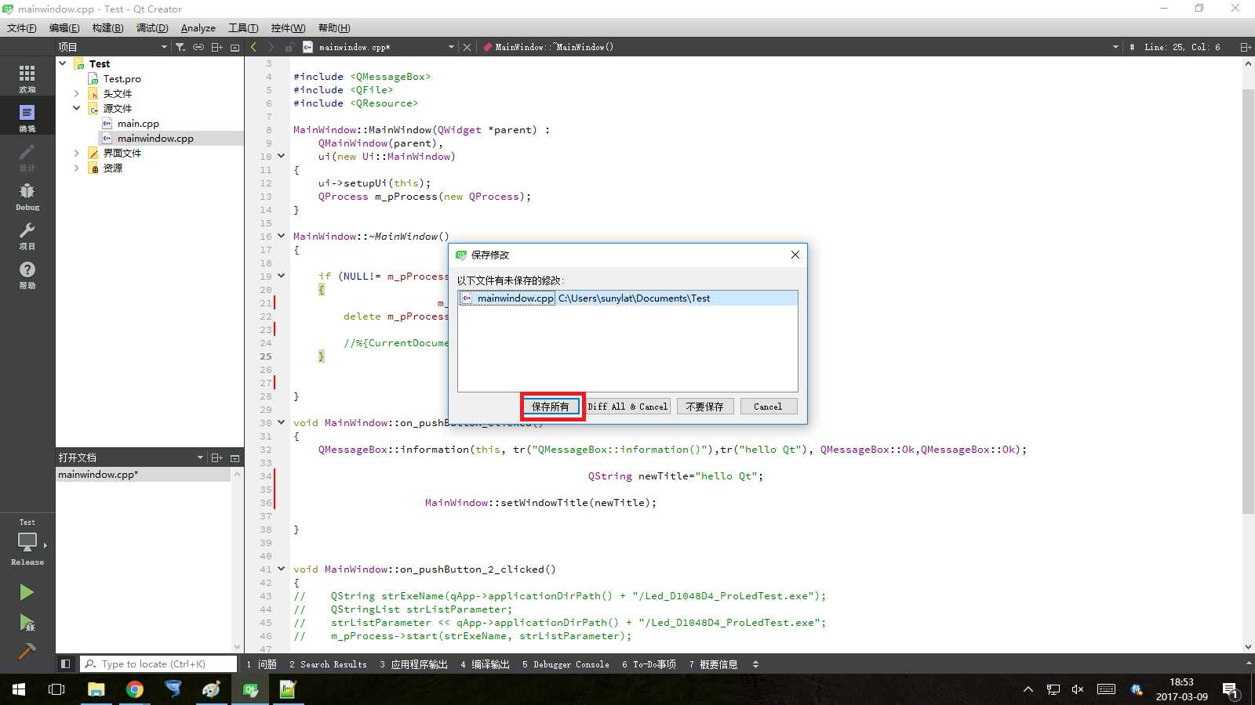Expand the 头文件 folder
1255x705 pixels.
click(x=77, y=93)
